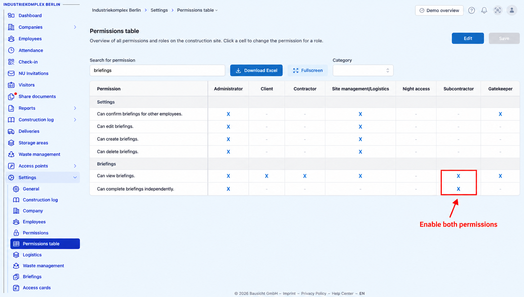The height and width of the screenshot is (297, 524).
Task: Go to Attendance page
Action: [31, 50]
